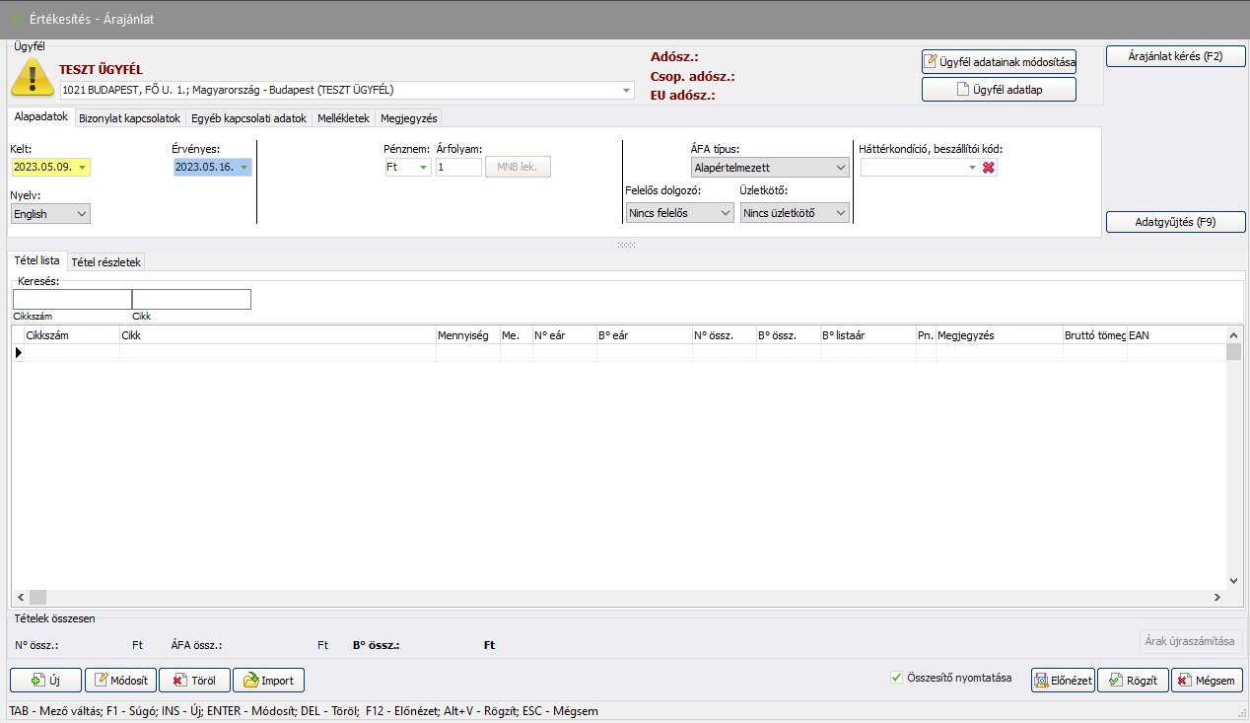Expand the Nyelv language dropdown
The height and width of the screenshot is (723, 1250).
(x=50, y=214)
